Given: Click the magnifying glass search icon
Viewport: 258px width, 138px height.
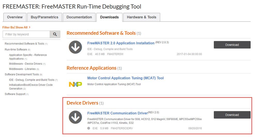Looking at the screenshot, I should coord(55,34).
